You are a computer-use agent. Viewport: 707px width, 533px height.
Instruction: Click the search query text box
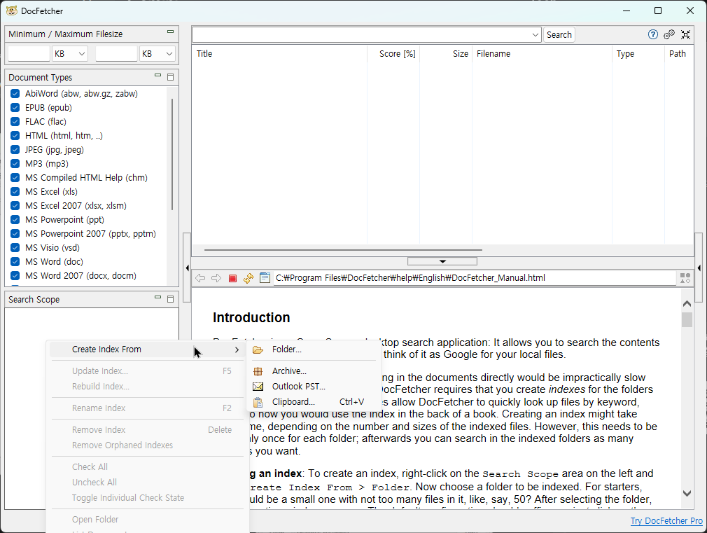[x=361, y=35]
